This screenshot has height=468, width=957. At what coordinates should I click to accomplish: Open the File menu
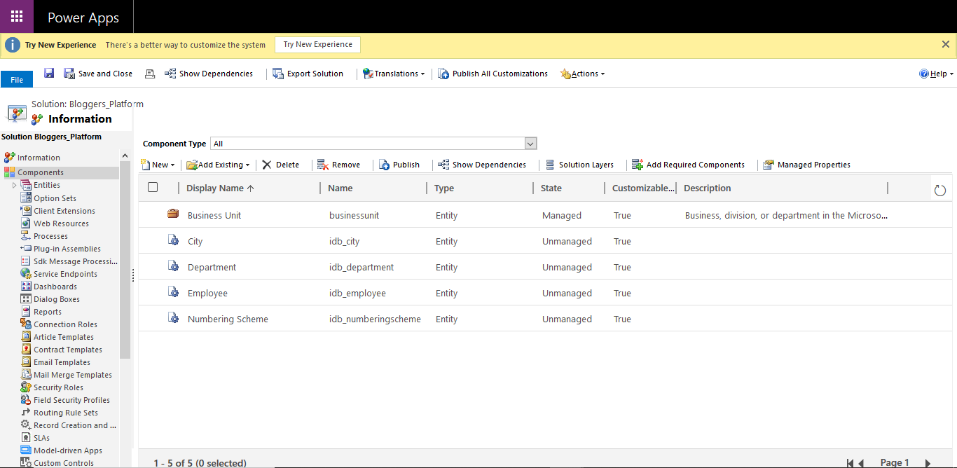click(x=16, y=79)
